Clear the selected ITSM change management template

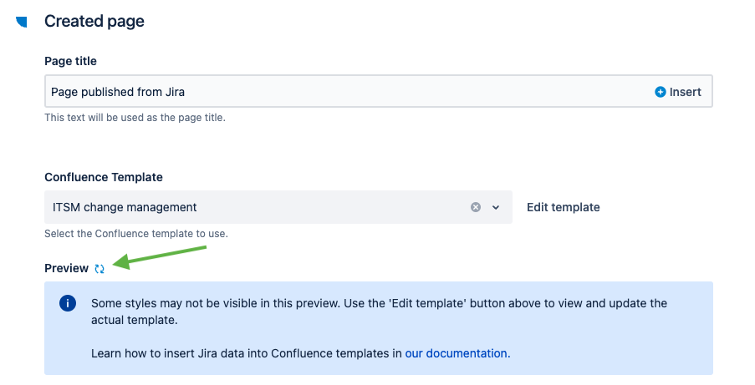(476, 207)
